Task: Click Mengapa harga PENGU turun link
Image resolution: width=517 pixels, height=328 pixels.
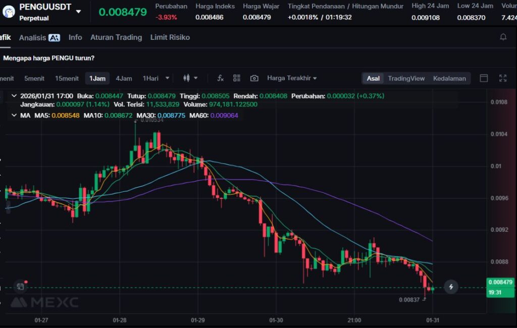Action: (48, 58)
